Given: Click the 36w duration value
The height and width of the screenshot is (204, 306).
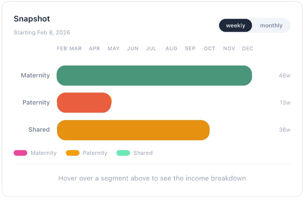Looking at the screenshot, I should (x=284, y=130).
